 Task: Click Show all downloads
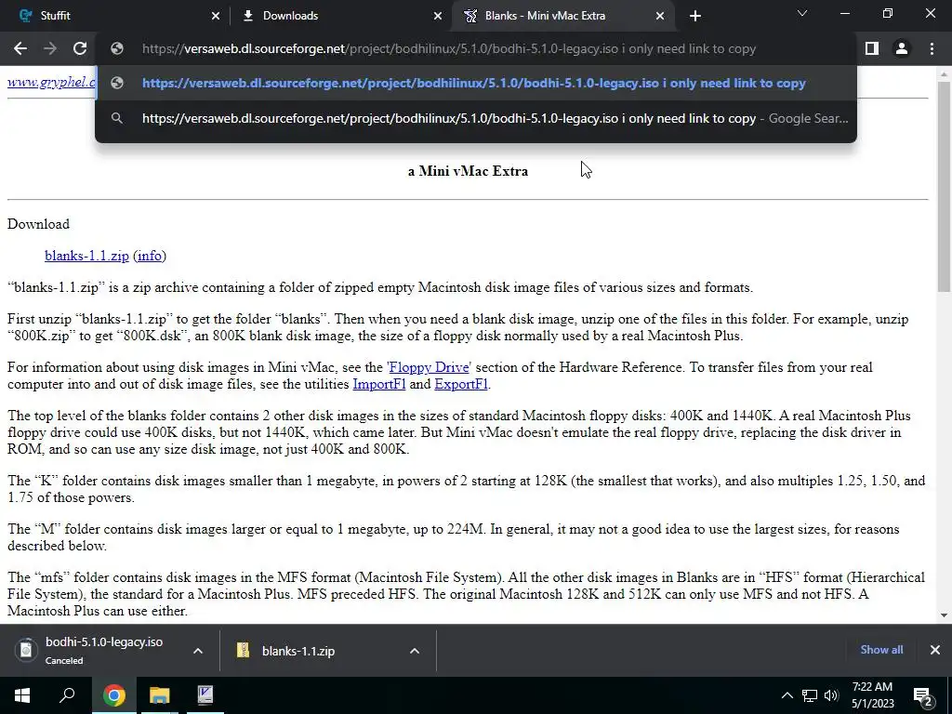click(x=881, y=650)
